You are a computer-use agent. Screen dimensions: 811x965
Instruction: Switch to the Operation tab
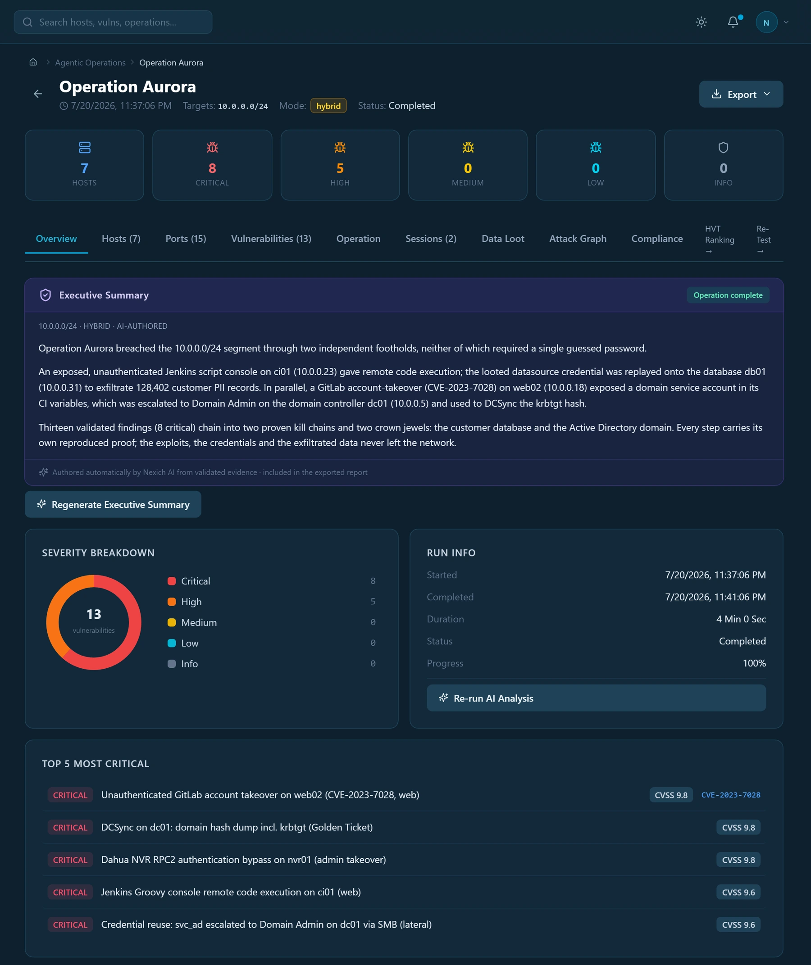(358, 239)
